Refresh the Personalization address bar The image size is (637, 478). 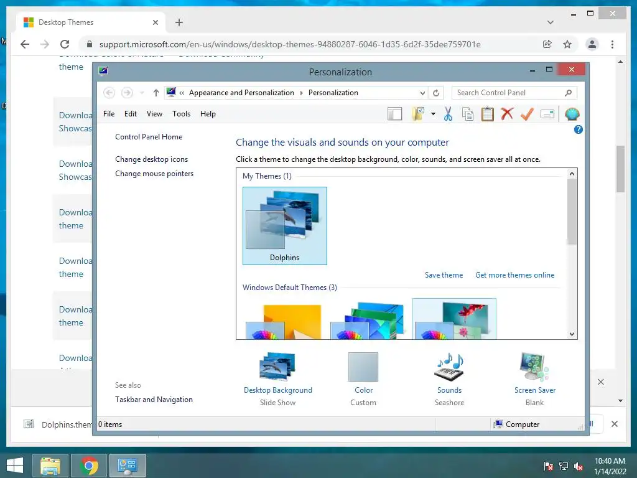point(436,93)
